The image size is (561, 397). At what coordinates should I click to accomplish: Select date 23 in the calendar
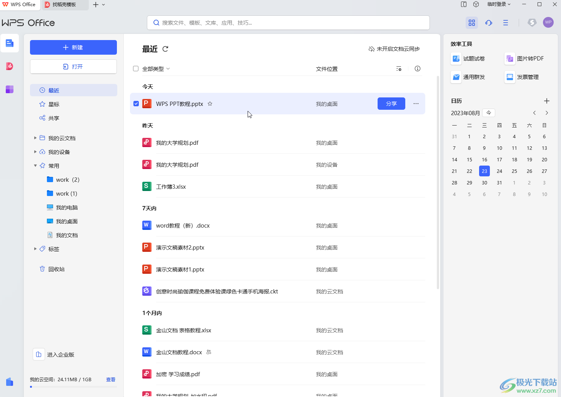pos(484,171)
